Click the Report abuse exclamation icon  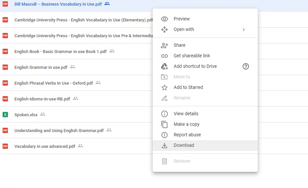pos(165,135)
